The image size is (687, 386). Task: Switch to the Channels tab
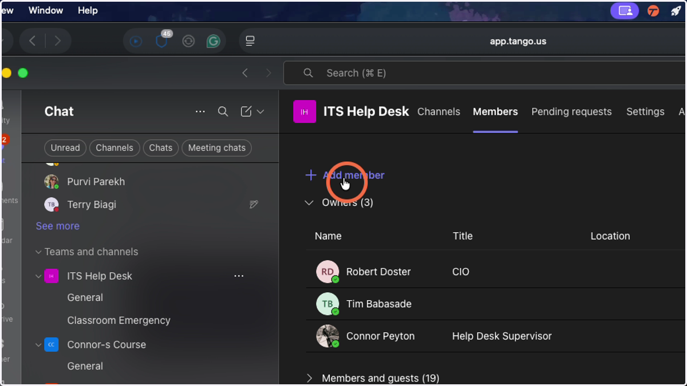[439, 112]
